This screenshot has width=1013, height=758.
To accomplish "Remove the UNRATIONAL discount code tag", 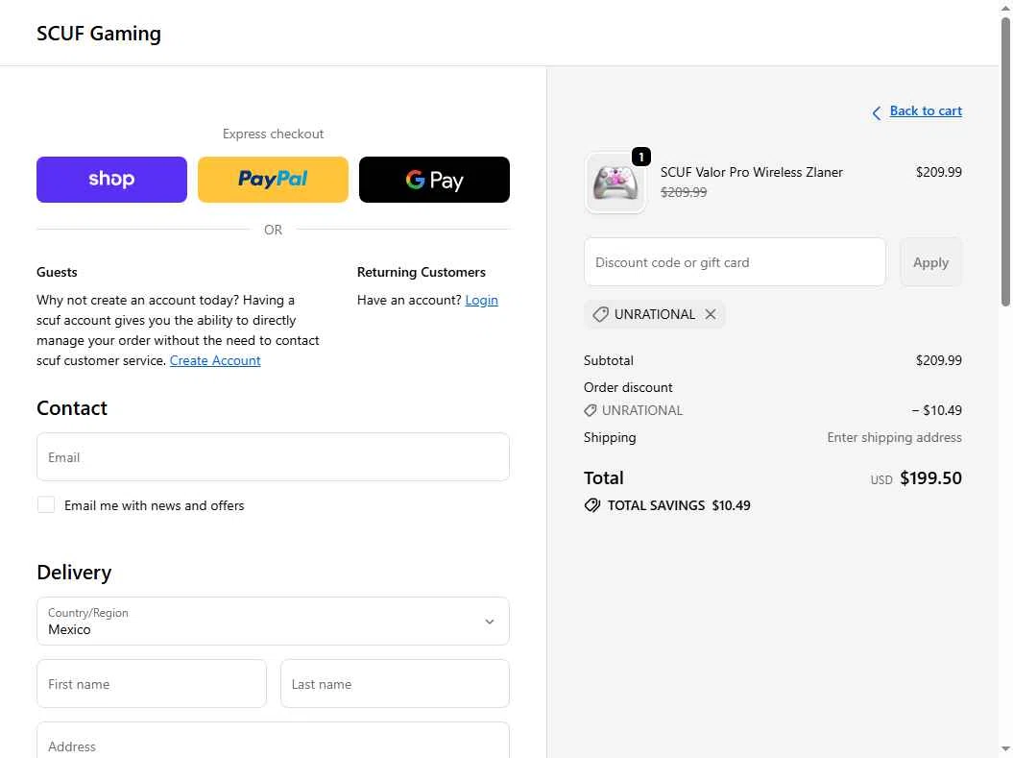I will pyautogui.click(x=711, y=314).
